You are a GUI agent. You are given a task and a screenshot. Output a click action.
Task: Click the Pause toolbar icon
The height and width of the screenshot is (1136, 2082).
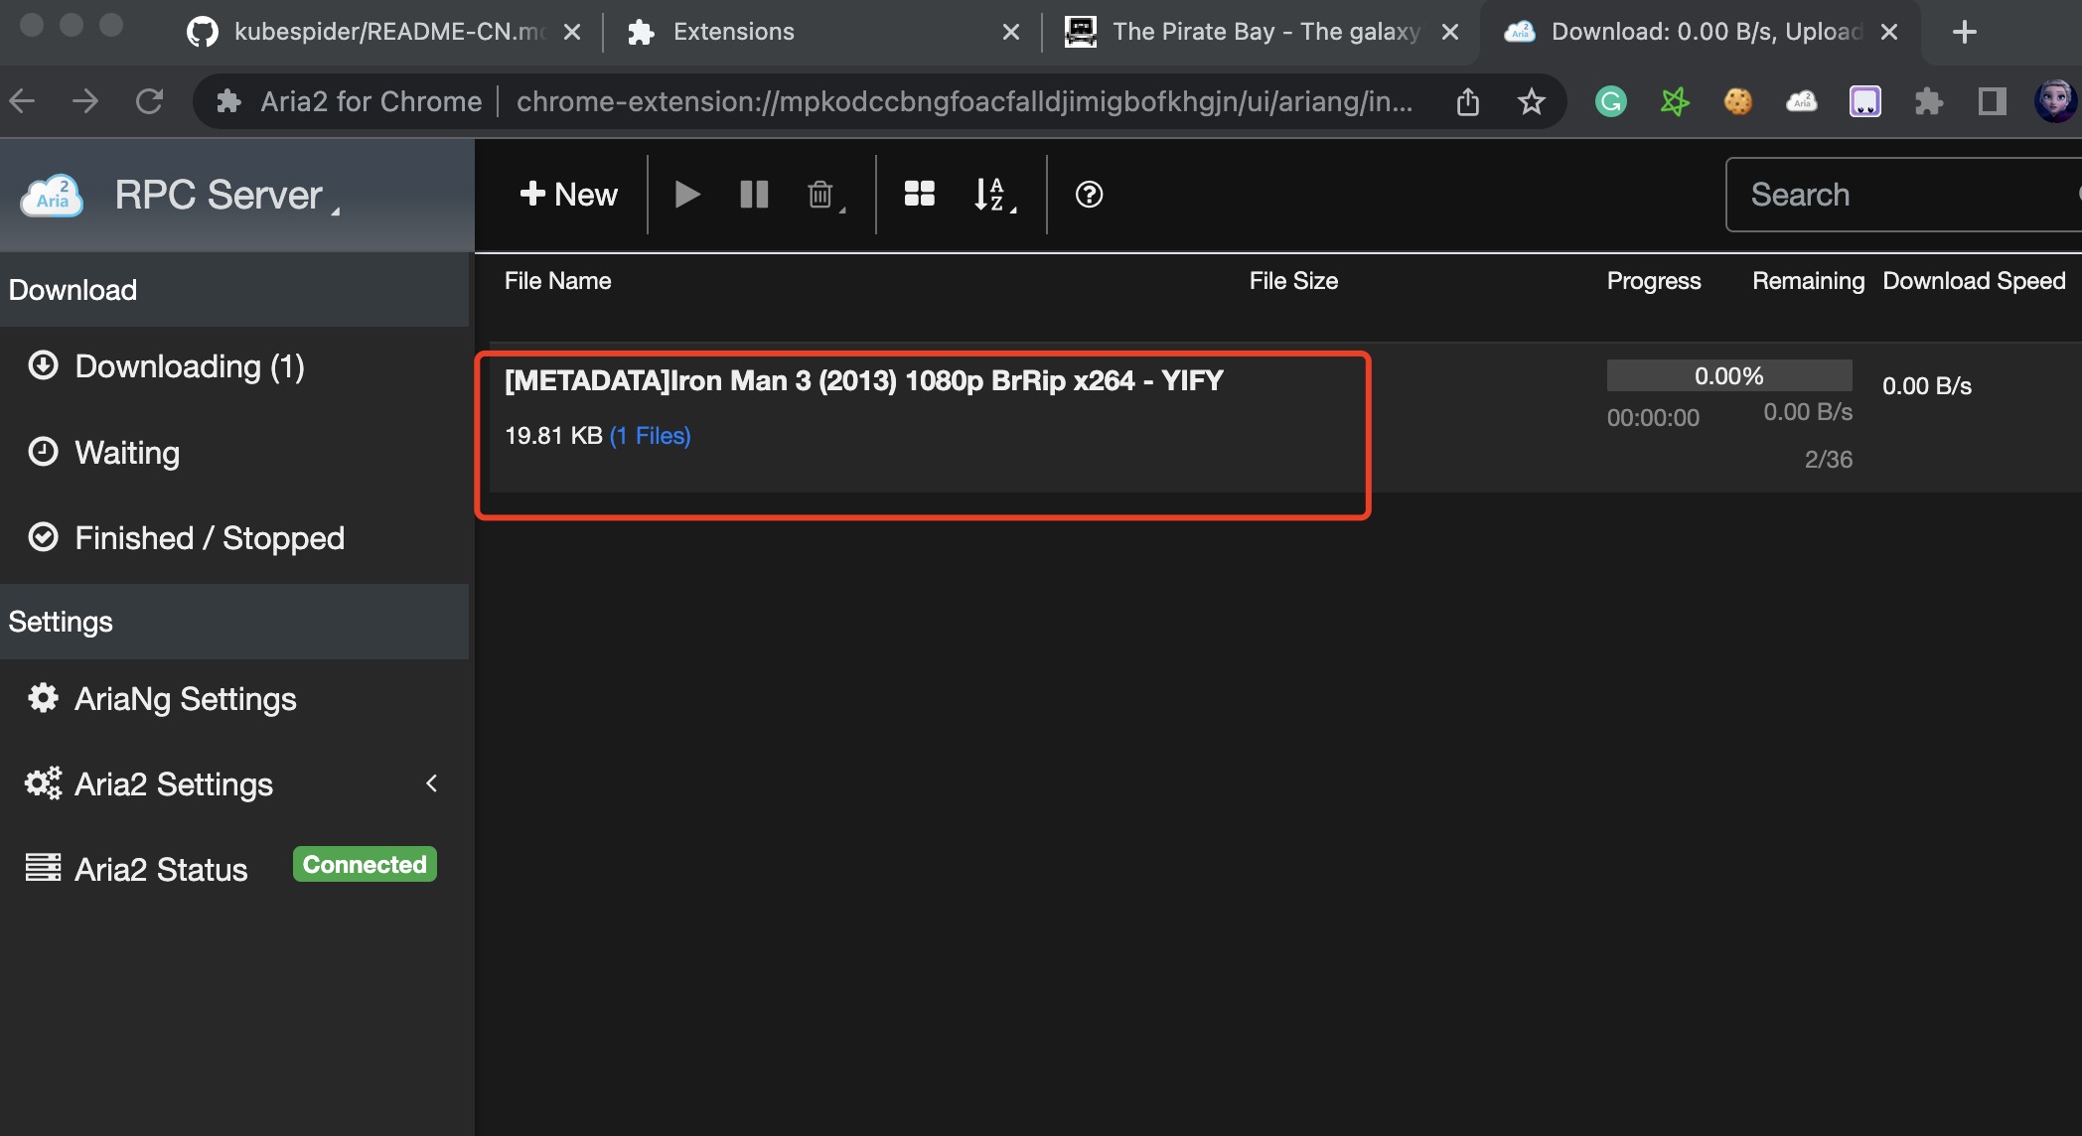tap(754, 195)
